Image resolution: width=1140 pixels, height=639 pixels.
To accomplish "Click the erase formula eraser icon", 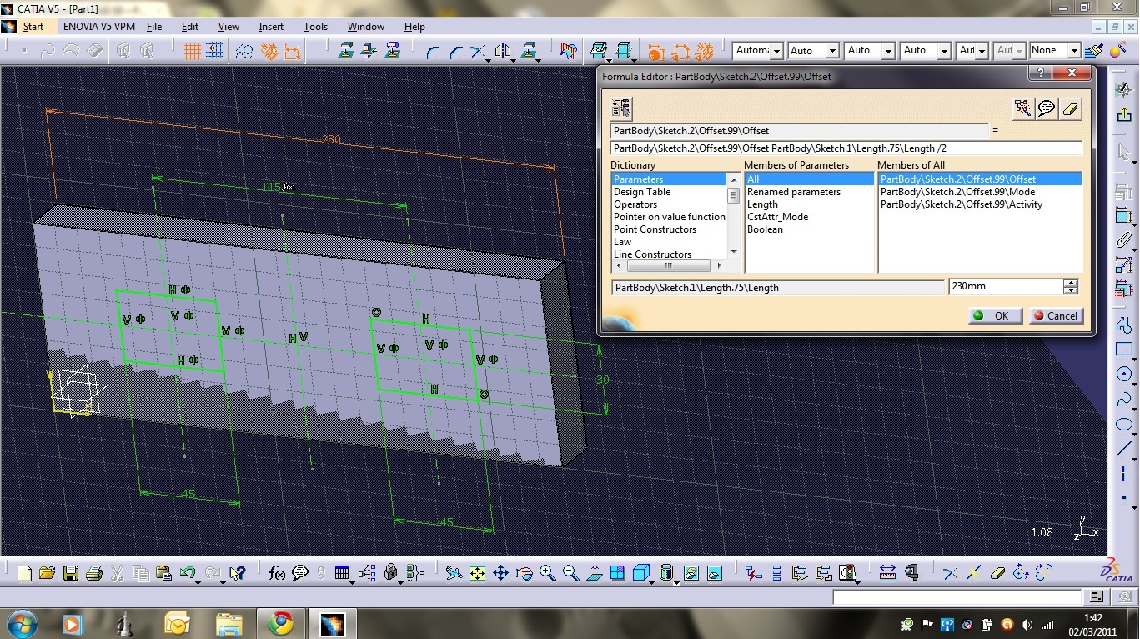I will (x=1070, y=108).
